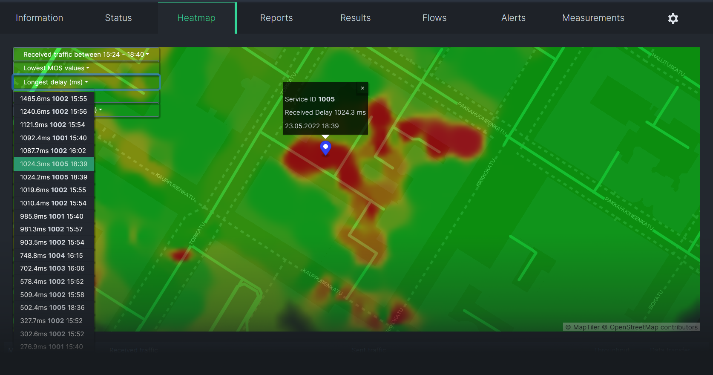Screen dimensions: 713x375
Task: Open the settings gear icon
Action: 673,18
